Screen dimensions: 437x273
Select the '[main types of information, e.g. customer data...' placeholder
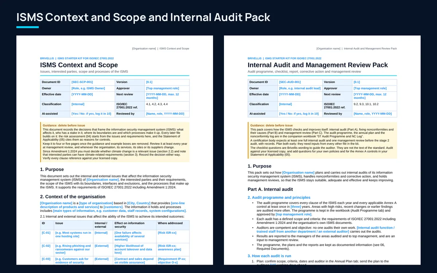[x=119, y=211]
